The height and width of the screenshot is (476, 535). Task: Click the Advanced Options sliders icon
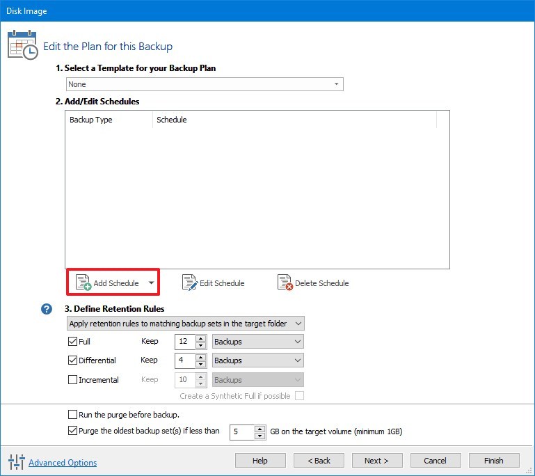17,462
